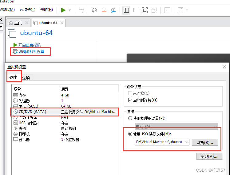
Task: Open the 自动检测 physical drive dropdown
Action: [176, 126]
